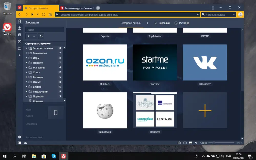The height and width of the screenshot is (160, 256).
Task: Click Сортировать вручную sort option
Action: coord(38,44)
